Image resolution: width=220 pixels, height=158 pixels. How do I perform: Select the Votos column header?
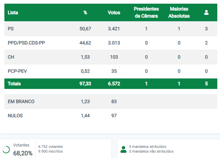pos(114,12)
